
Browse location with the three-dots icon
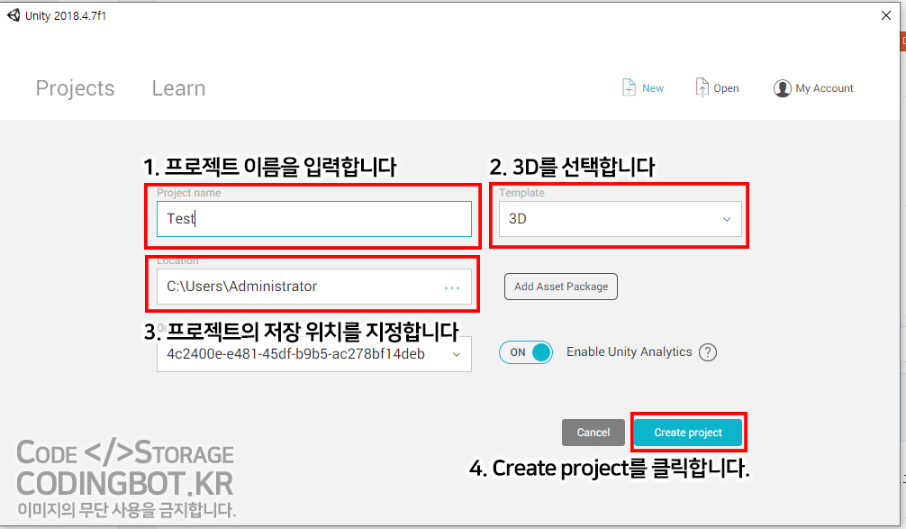(452, 287)
